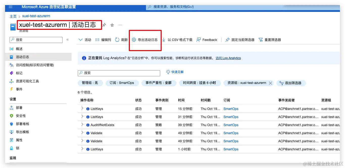The width and height of the screenshot is (345, 168).
Task: Click the reset filters funnel icon
Action: click(x=261, y=40)
